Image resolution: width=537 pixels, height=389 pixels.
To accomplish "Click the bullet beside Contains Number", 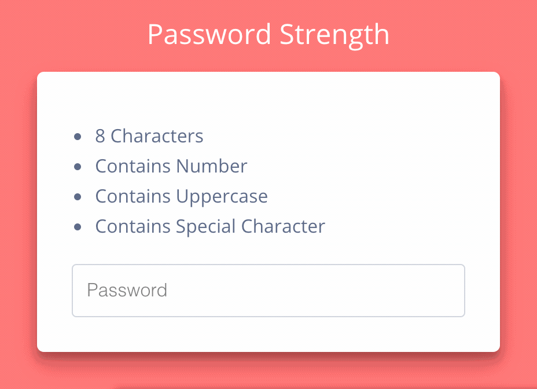I will coord(78,167).
